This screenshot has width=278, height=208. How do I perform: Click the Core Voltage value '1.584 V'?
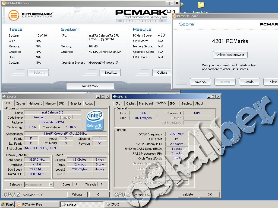point(71,127)
